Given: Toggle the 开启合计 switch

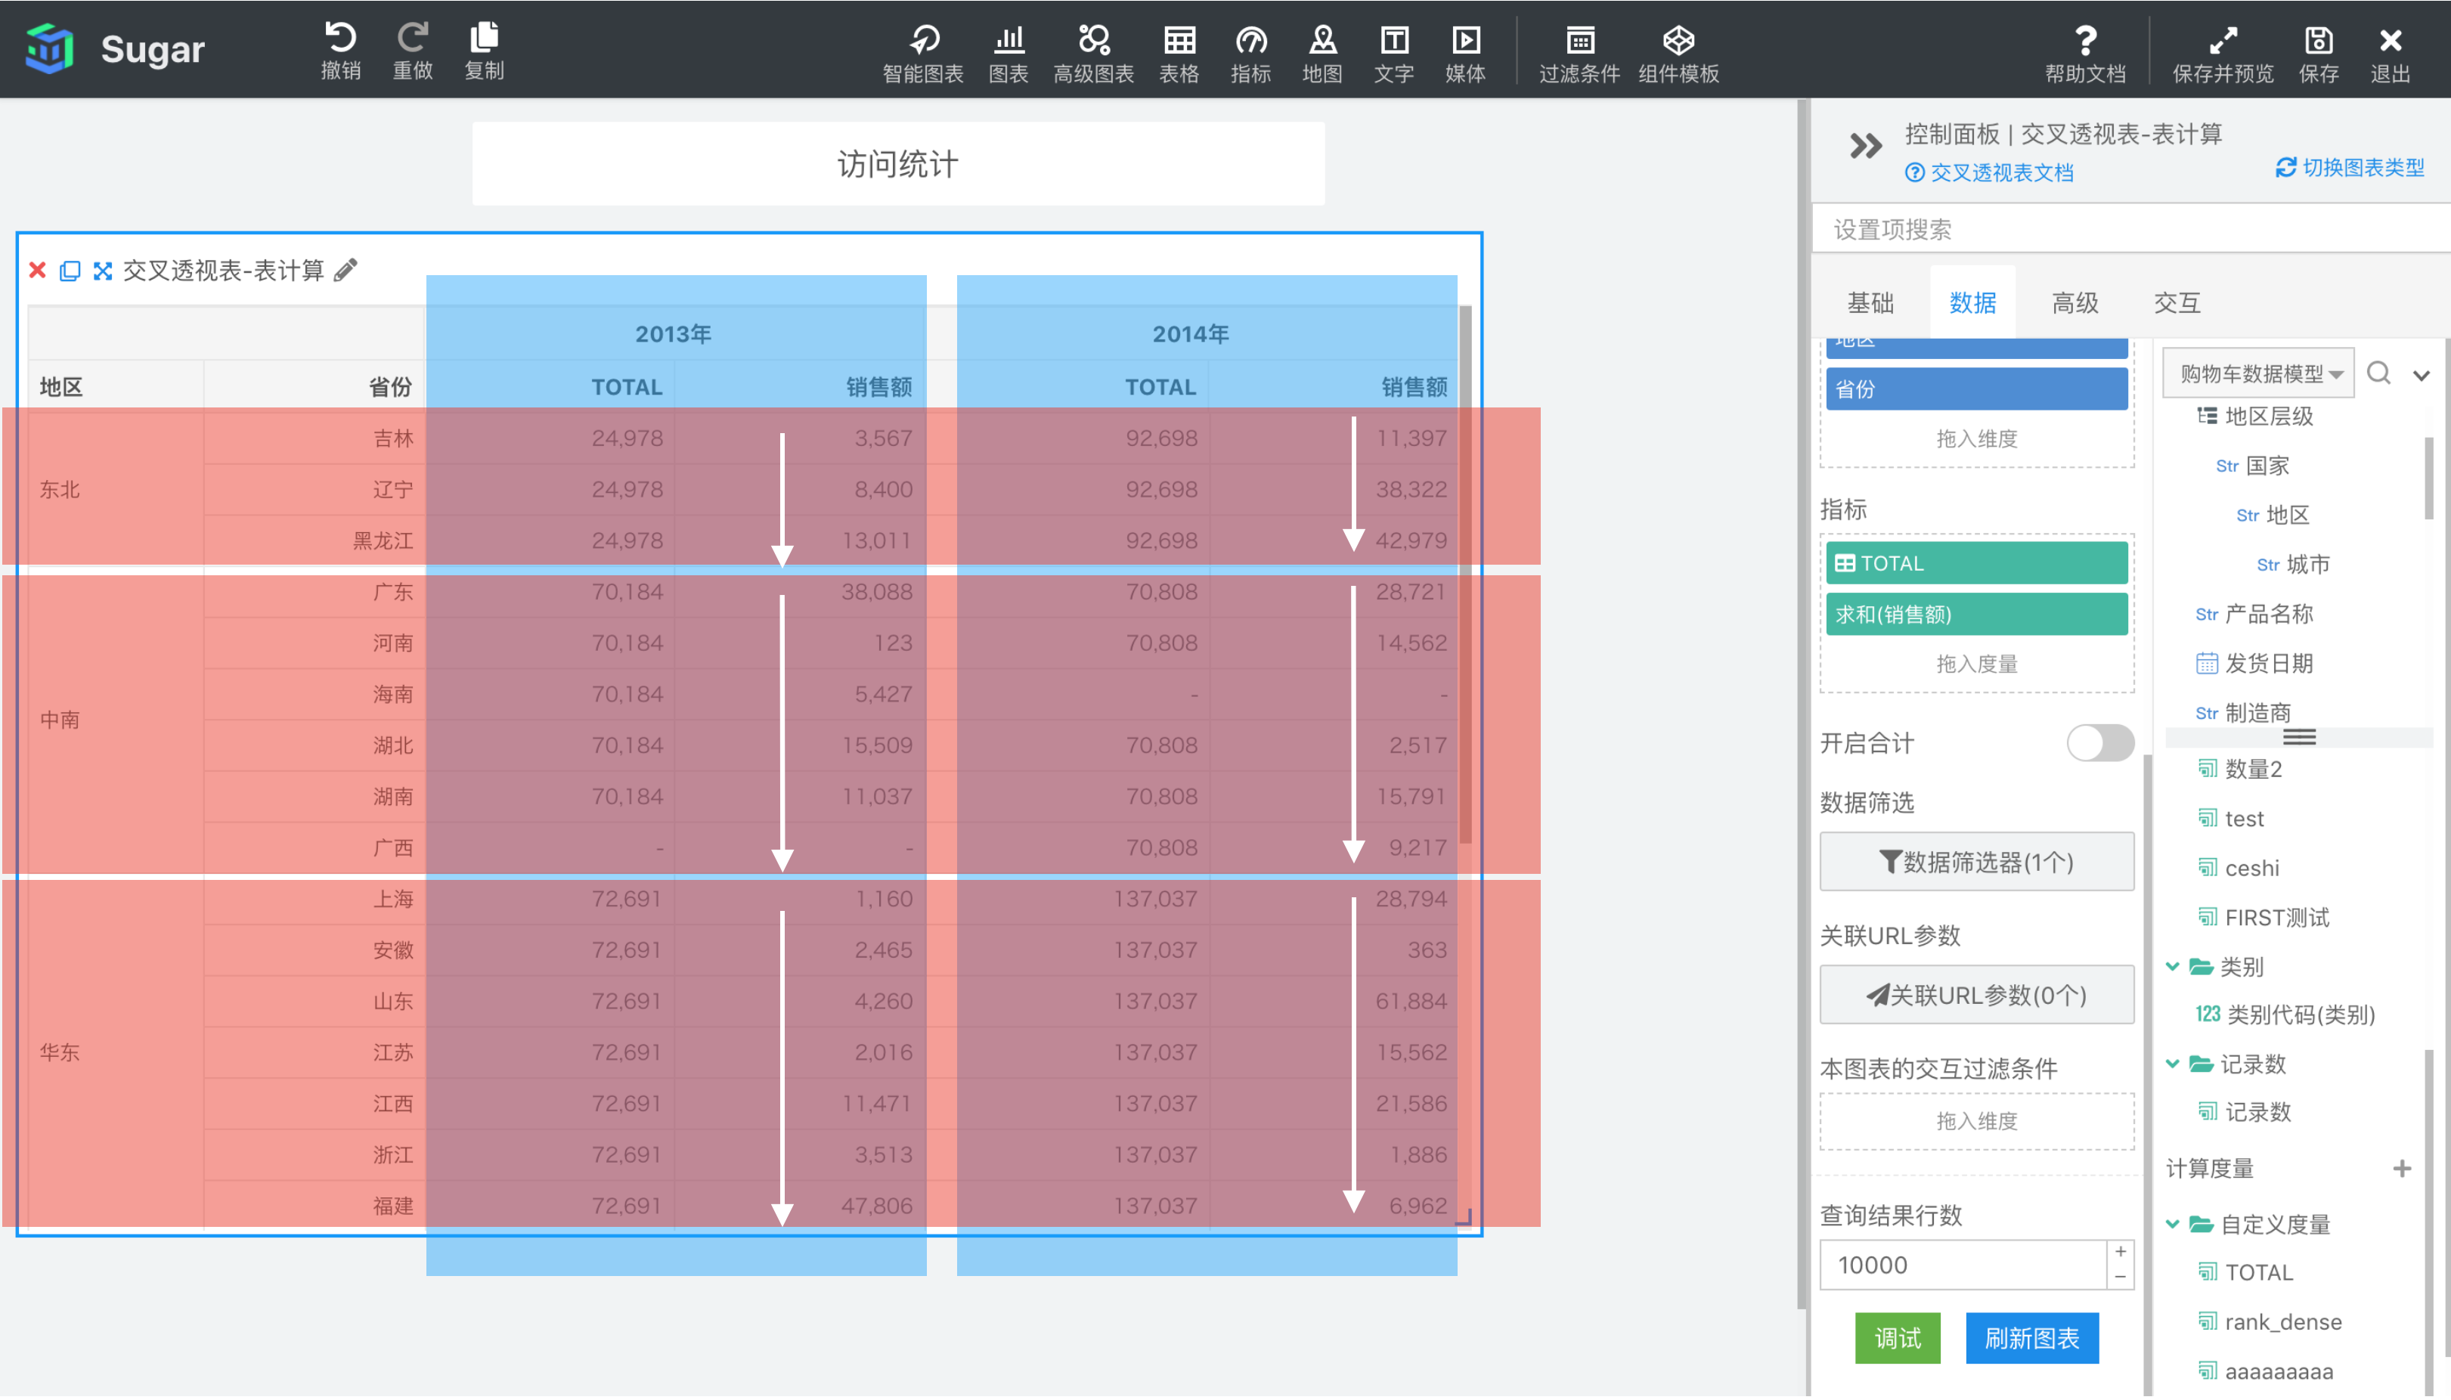Looking at the screenshot, I should tap(2100, 742).
